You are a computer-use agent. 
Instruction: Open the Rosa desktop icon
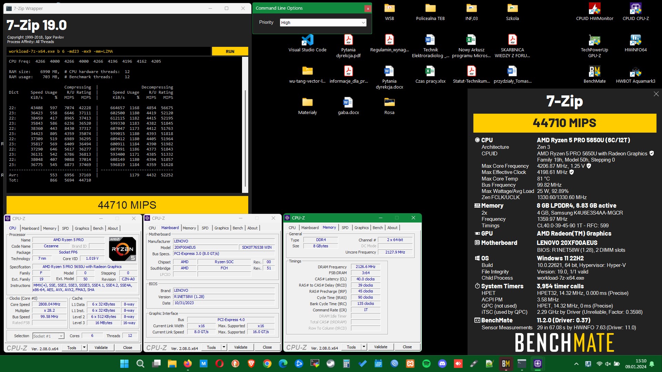[x=389, y=105]
